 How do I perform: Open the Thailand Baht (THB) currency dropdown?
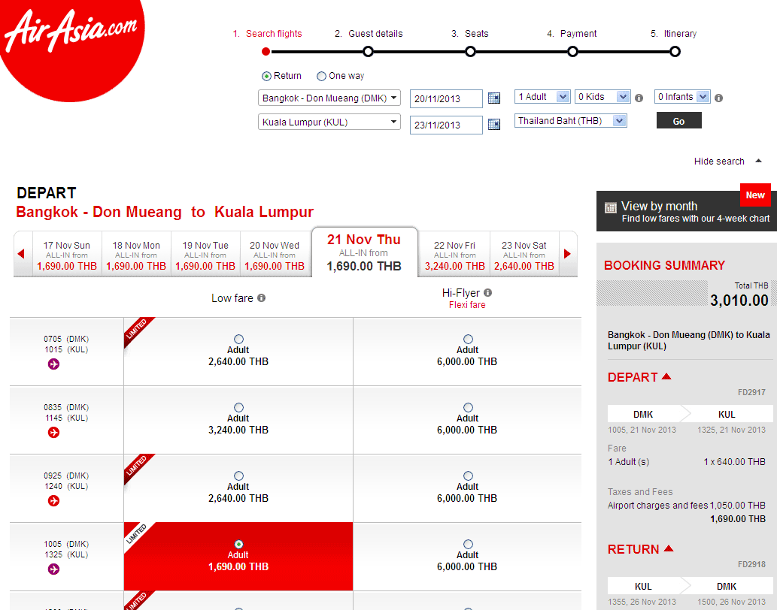570,121
